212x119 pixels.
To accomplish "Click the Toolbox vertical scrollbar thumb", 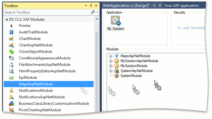I will (97, 71).
